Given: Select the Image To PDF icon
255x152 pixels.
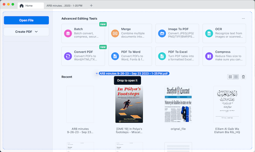Looking at the screenshot, I should tap(162, 33).
